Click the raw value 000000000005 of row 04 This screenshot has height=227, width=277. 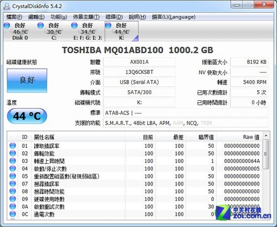coord(242,168)
